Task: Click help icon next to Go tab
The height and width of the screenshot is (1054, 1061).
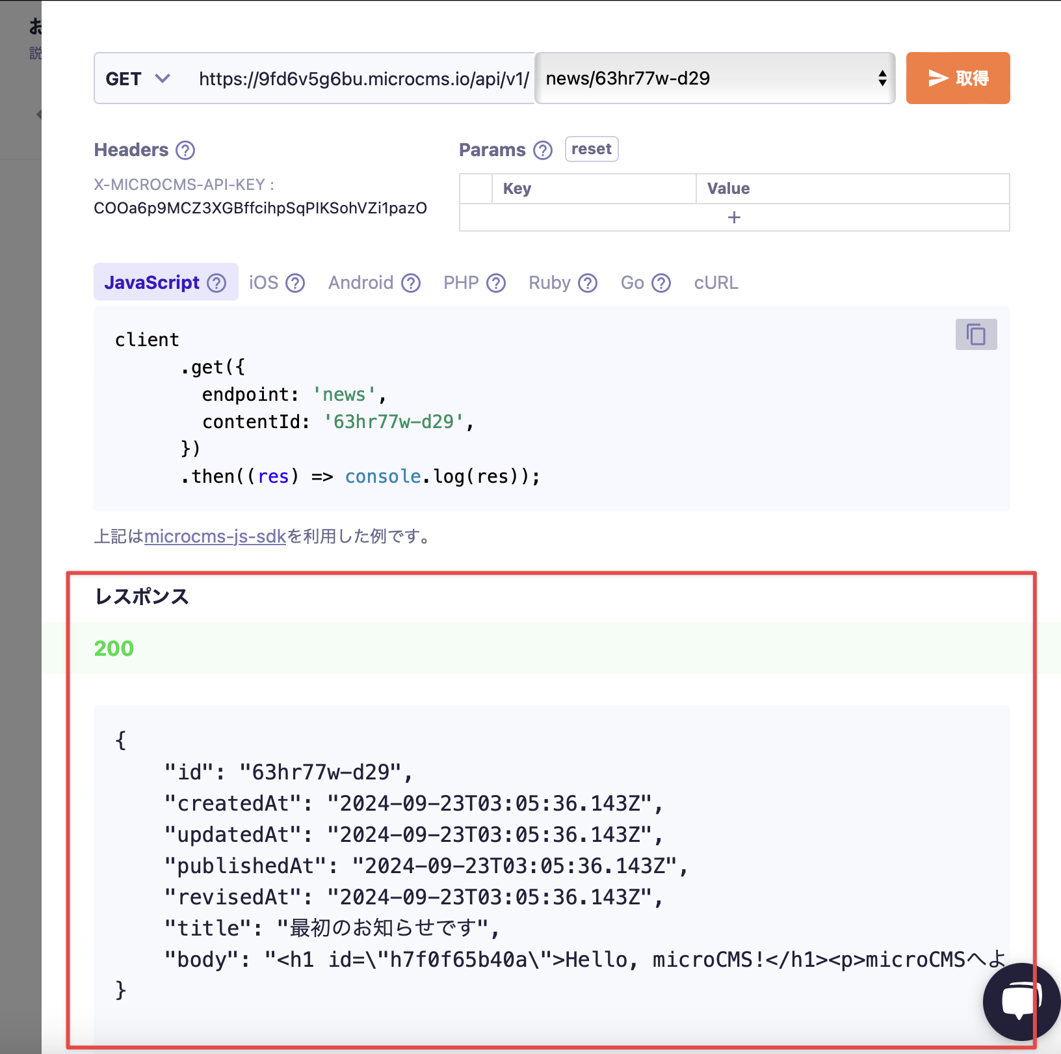Action: point(661,283)
